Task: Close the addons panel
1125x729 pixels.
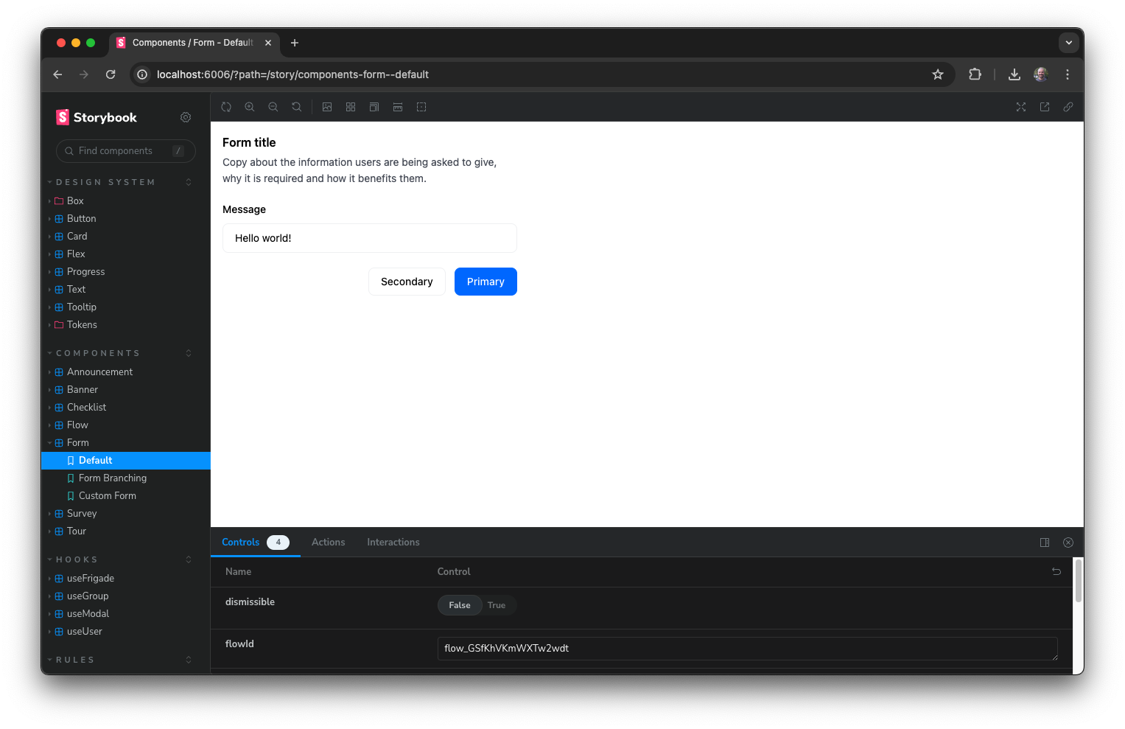Action: point(1068,543)
